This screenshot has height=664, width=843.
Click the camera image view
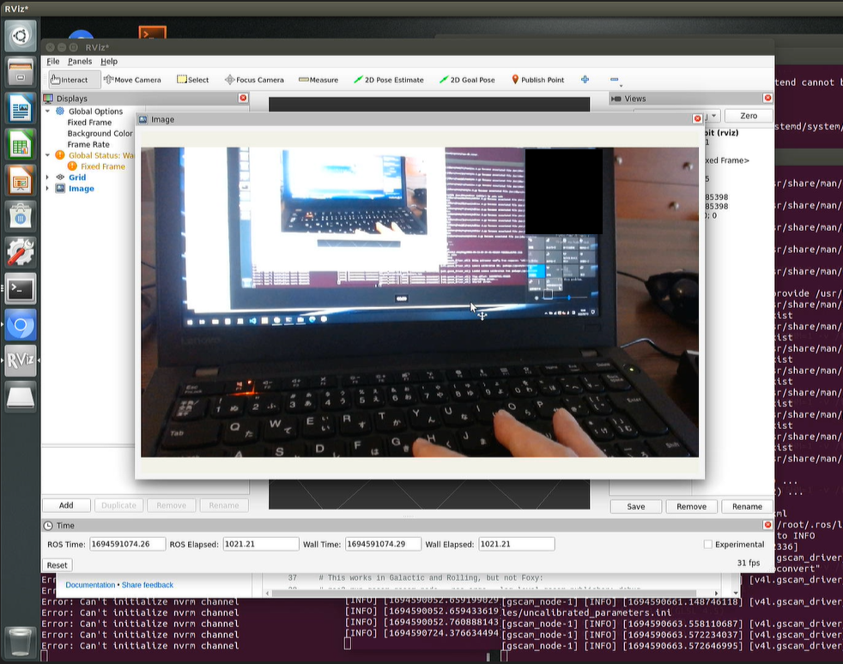tap(419, 302)
